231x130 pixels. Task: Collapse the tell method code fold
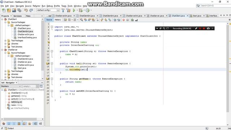pyautogui.click(x=52, y=64)
